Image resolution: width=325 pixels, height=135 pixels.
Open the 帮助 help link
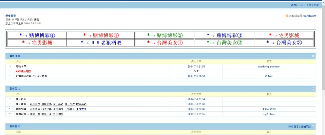(x=316, y=5)
